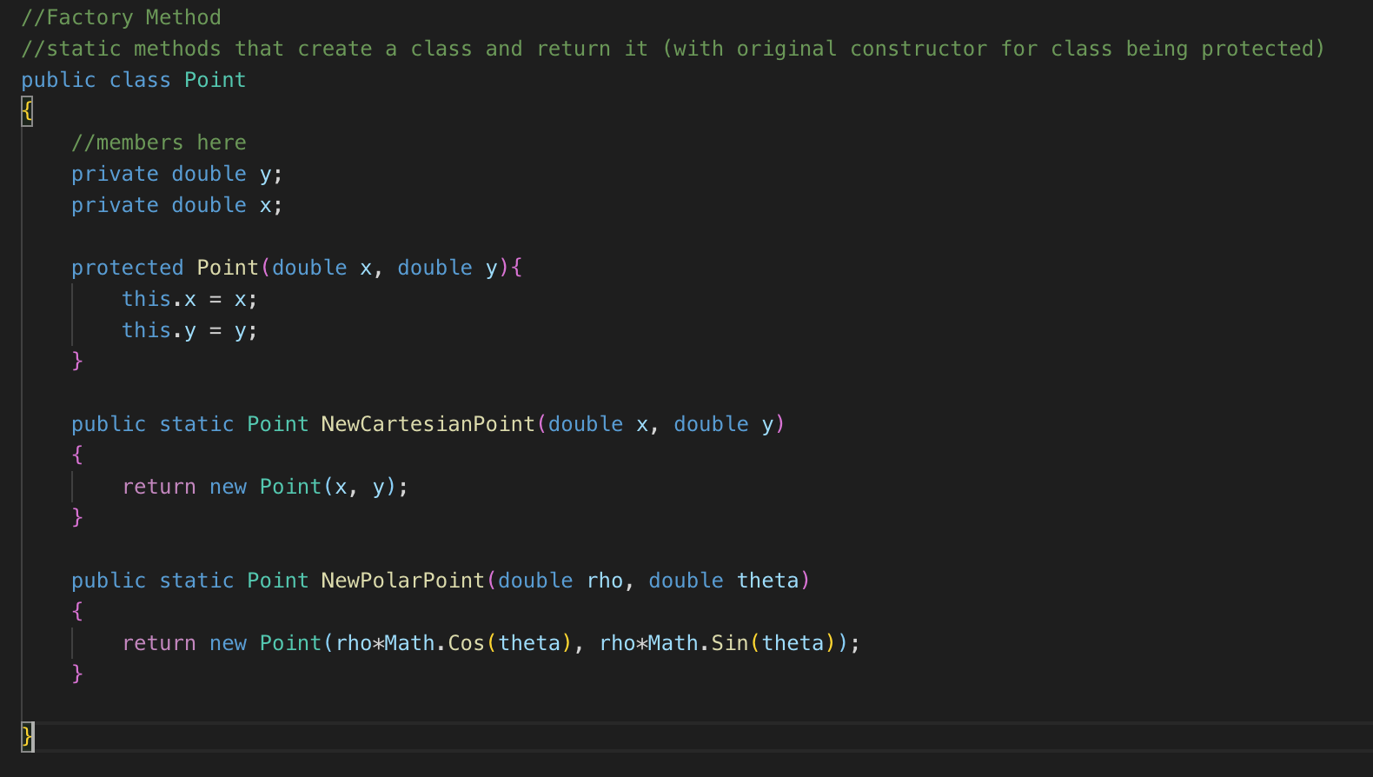Click "Math.Cos" in the polar return statement

pyautogui.click(x=434, y=643)
